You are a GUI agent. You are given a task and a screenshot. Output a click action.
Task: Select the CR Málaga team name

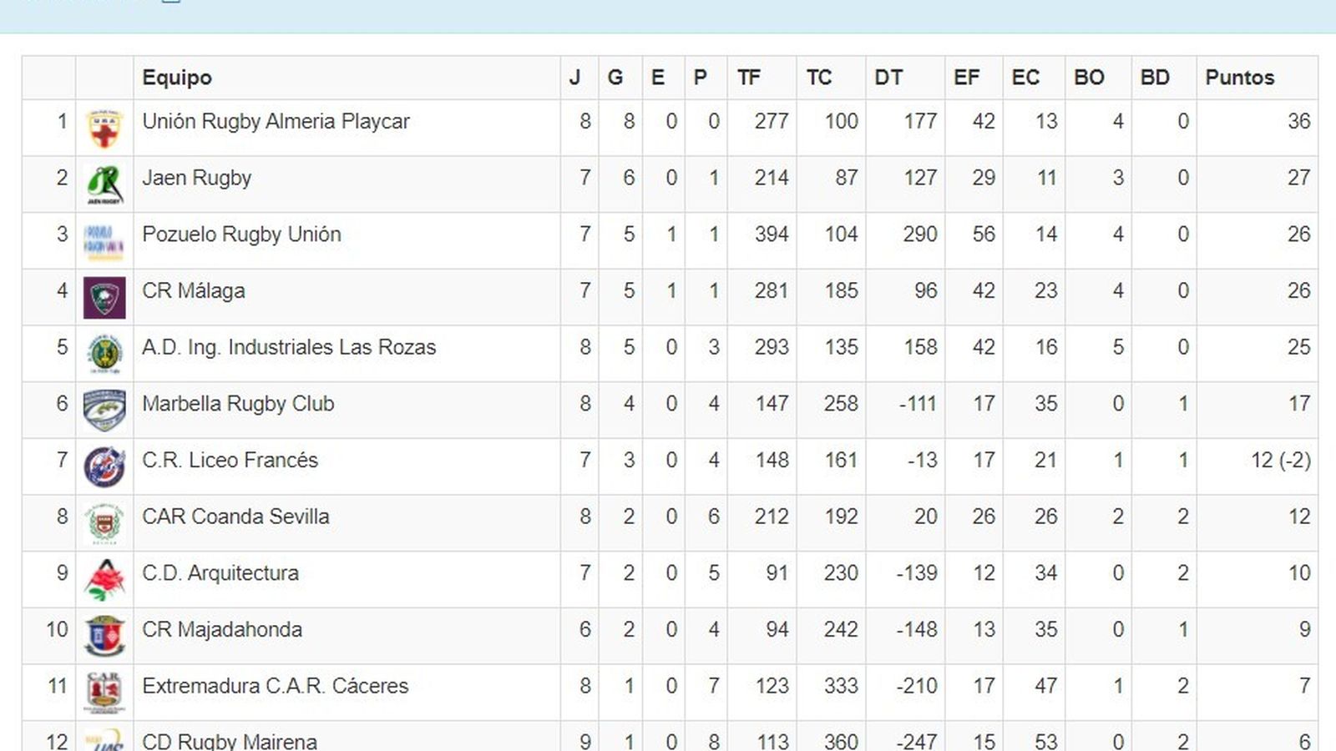194,291
